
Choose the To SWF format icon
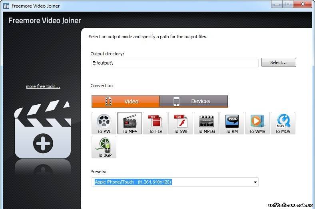181,123
